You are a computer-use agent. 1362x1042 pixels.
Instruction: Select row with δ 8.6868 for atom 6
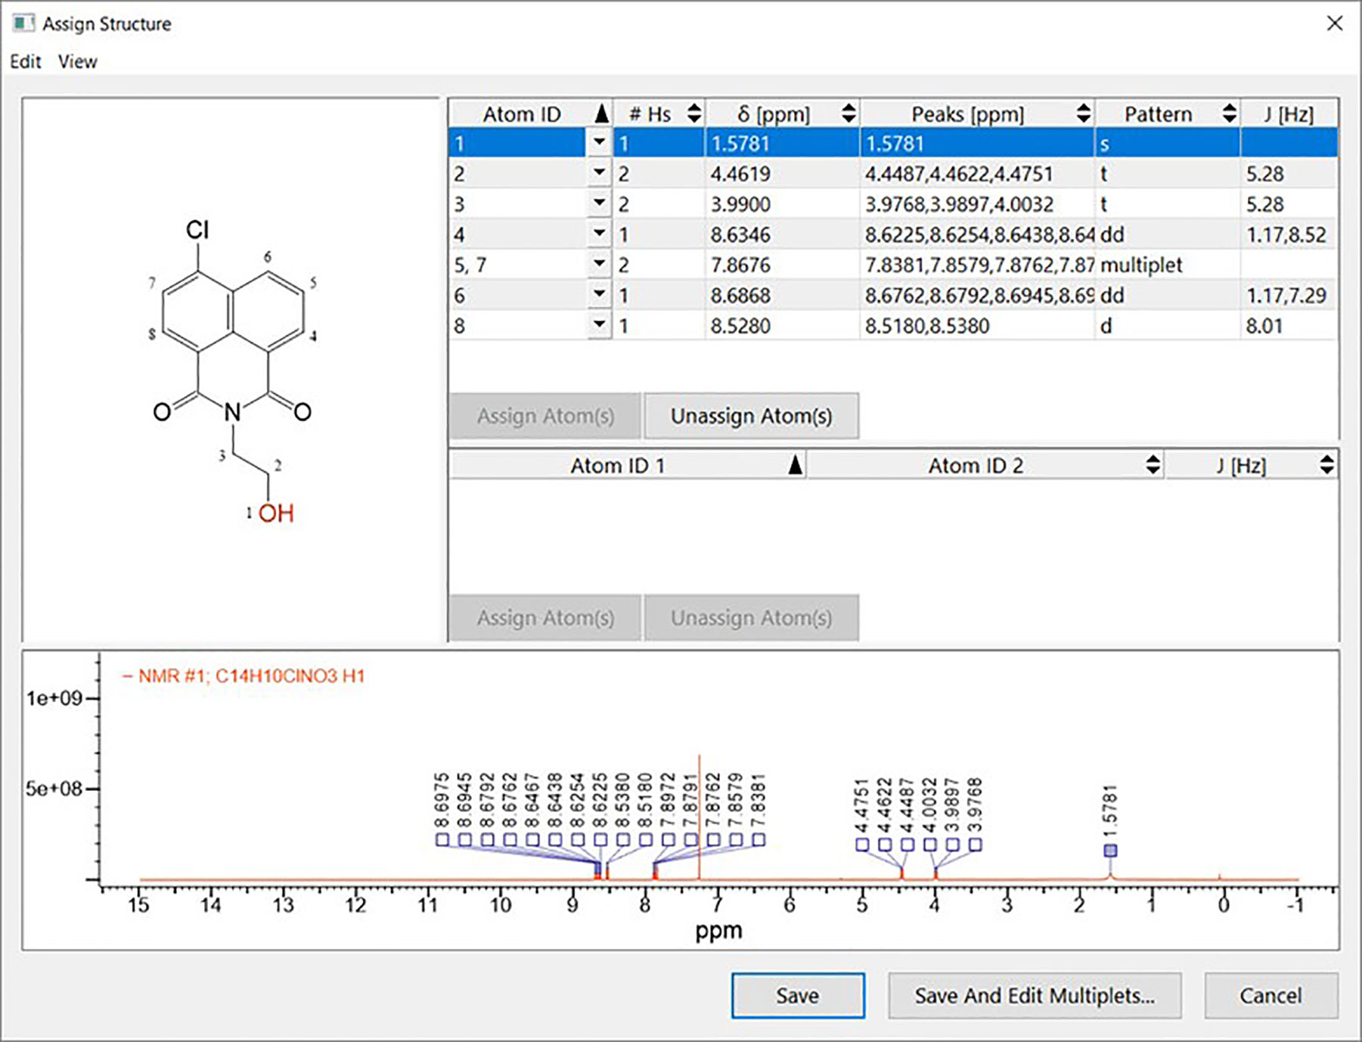tap(740, 295)
